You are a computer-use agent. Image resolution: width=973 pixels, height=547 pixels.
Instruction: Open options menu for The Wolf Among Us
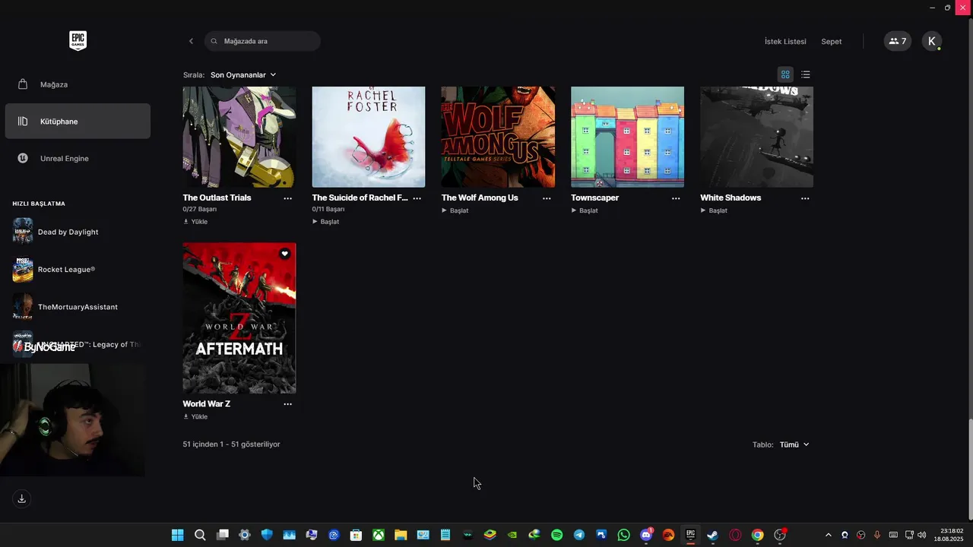tap(547, 198)
